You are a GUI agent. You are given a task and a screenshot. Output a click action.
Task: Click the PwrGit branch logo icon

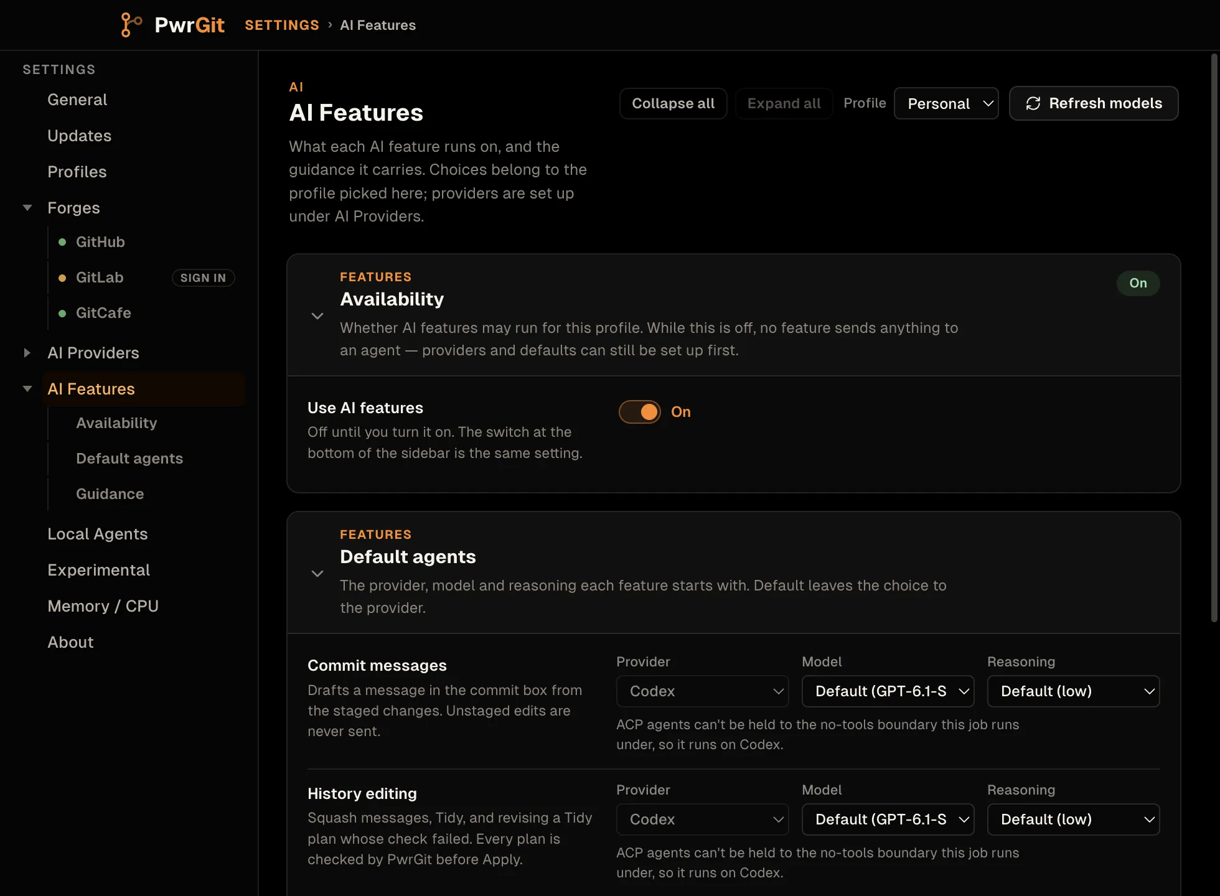[131, 25]
